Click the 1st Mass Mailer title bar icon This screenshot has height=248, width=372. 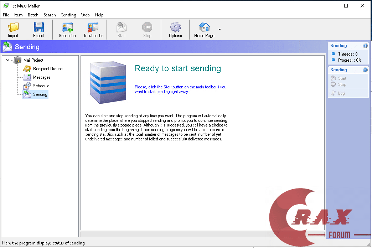click(x=6, y=6)
